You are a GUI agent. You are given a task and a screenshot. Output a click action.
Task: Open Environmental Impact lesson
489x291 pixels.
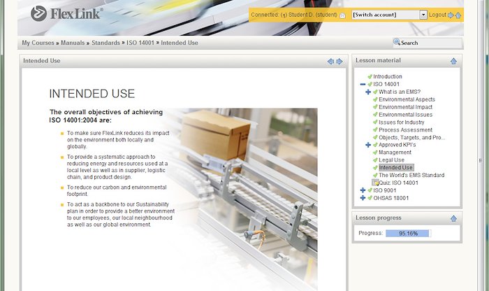[x=405, y=107]
